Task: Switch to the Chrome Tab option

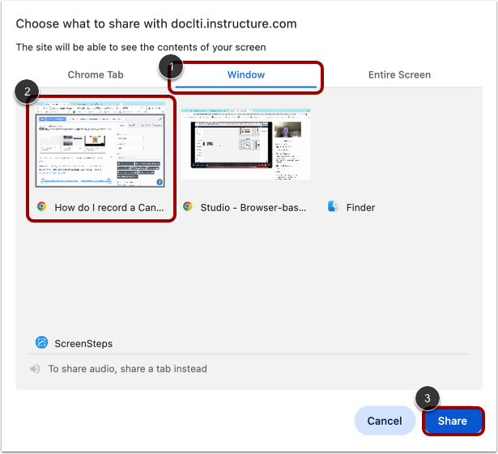Action: pyautogui.click(x=96, y=75)
